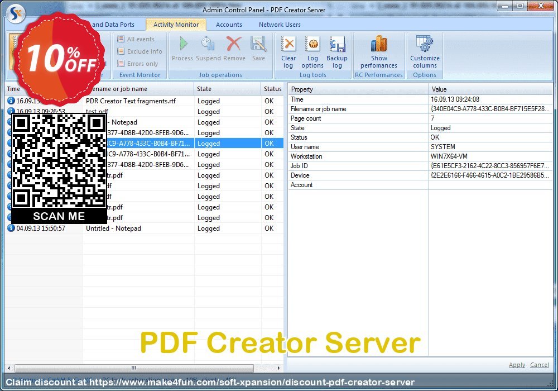558x391 pixels.
Task: Click the scrollbar left arrow
Action: 9,368
